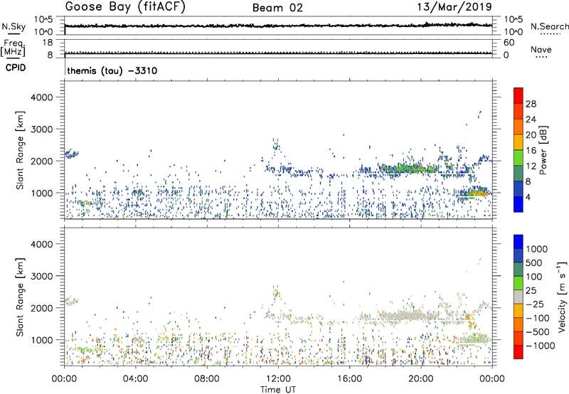The width and height of the screenshot is (569, 394).
Task: Click the 'N.Search' legend label
Action: click(x=549, y=26)
